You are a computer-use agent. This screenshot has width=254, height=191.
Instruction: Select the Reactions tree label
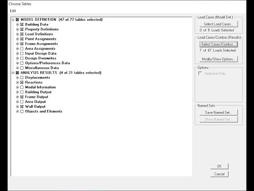(x=34, y=82)
